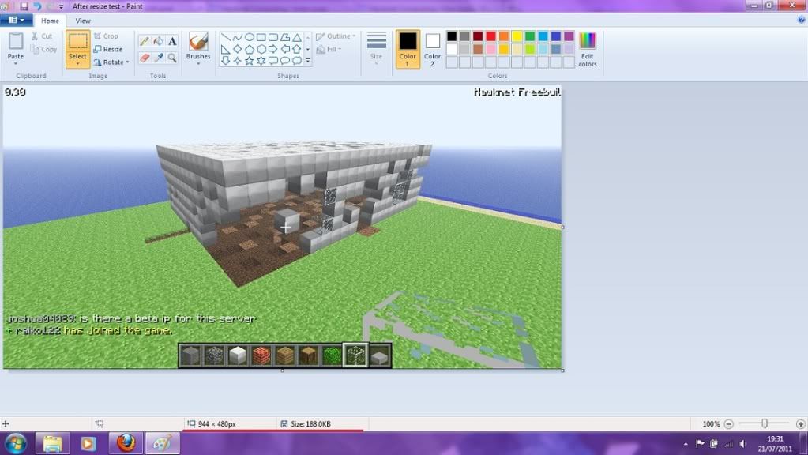Open the Paint application menu button
The image size is (808, 455).
coord(17,20)
